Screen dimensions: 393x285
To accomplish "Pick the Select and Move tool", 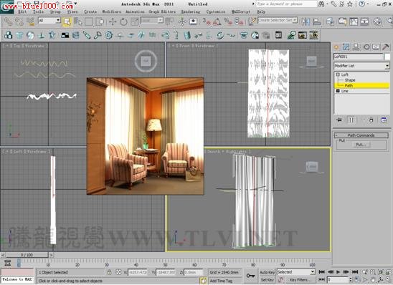I will (x=113, y=21).
